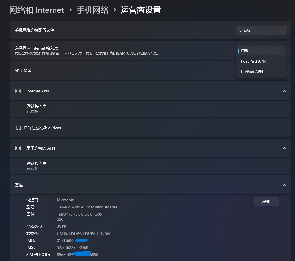Open the Singtel profile dropdown
This screenshot has height=261, width=295.
pos(261,30)
